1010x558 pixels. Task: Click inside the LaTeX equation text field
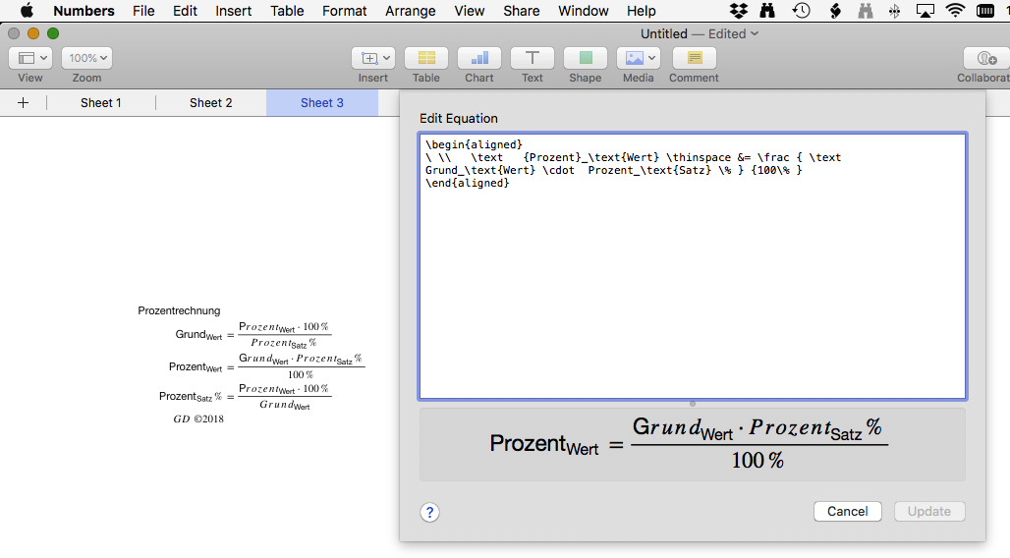pos(692,285)
